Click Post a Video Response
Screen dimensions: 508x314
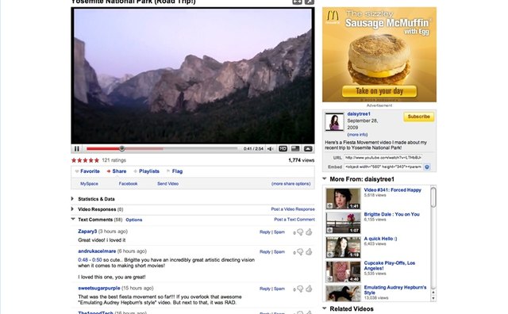click(x=293, y=209)
